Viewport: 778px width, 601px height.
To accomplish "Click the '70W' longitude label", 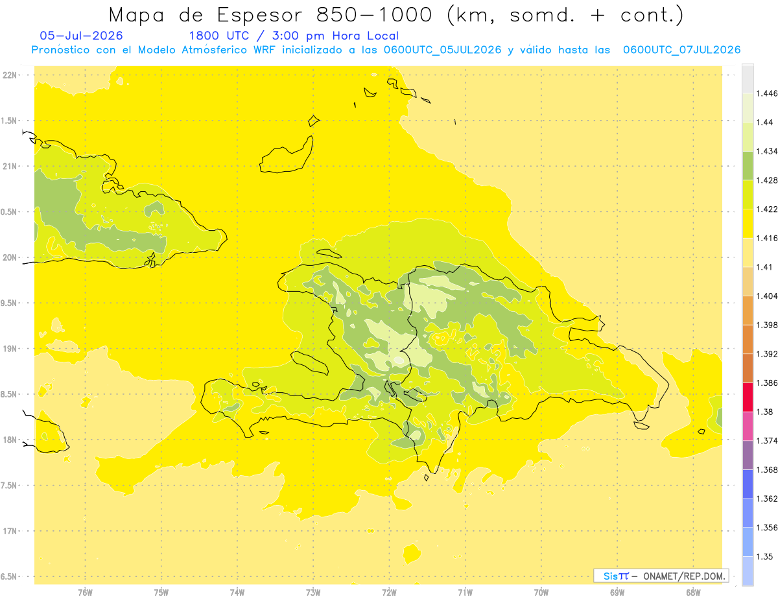I will tap(541, 593).
